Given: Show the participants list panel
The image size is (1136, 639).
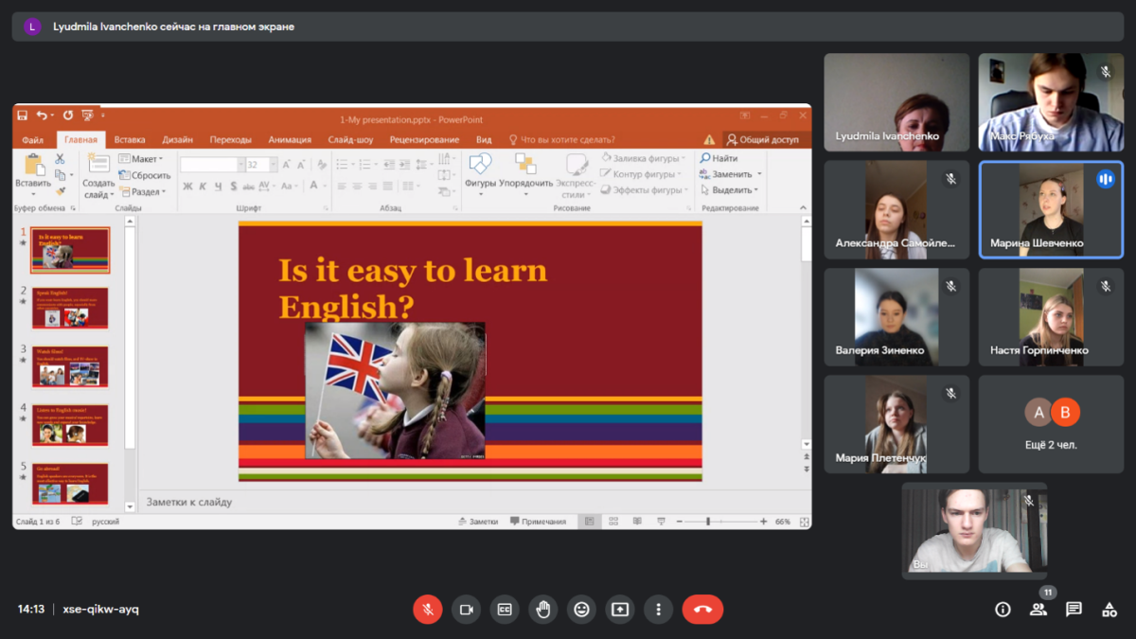Looking at the screenshot, I should 1038,610.
